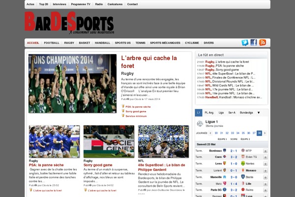Open the Twitter icon link
The image size is (295, 197).
[245, 43]
